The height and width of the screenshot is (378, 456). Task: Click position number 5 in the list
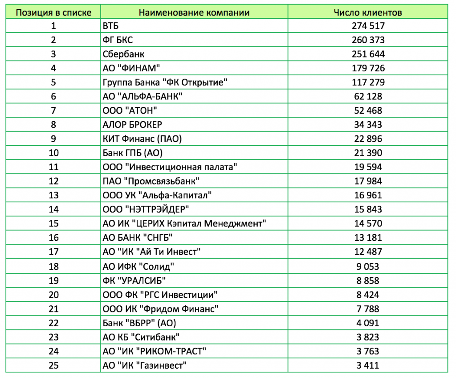tap(53, 82)
